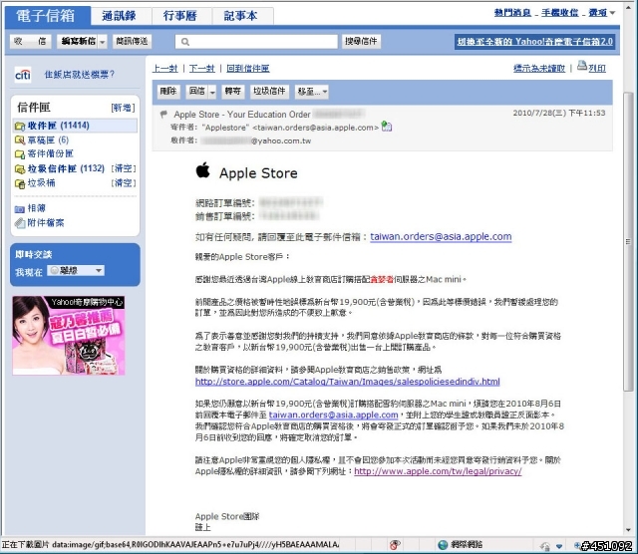Image resolution: width=638 pixels, height=554 pixels.
Task: Open the 離線 messenger status dropdown
Action: tap(76, 270)
